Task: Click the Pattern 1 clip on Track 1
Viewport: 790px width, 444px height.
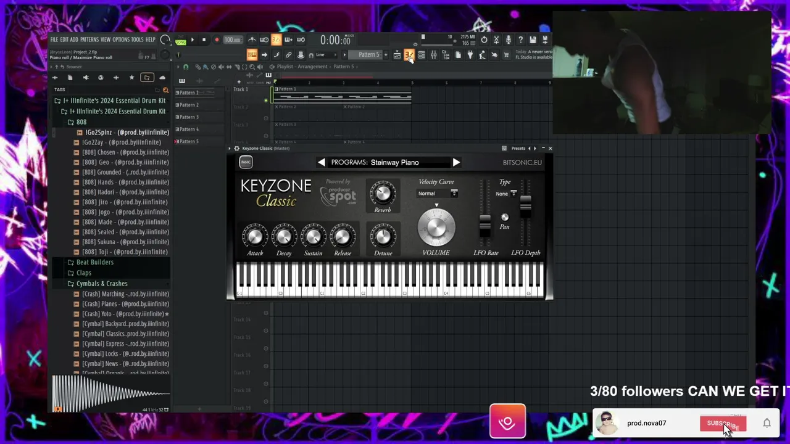Action: (x=343, y=95)
